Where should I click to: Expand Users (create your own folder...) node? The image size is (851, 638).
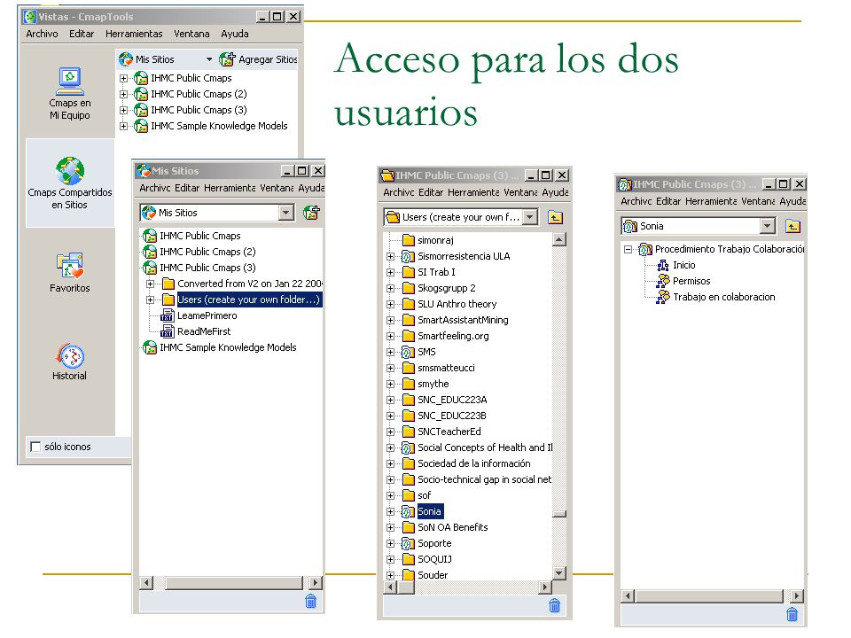click(151, 300)
